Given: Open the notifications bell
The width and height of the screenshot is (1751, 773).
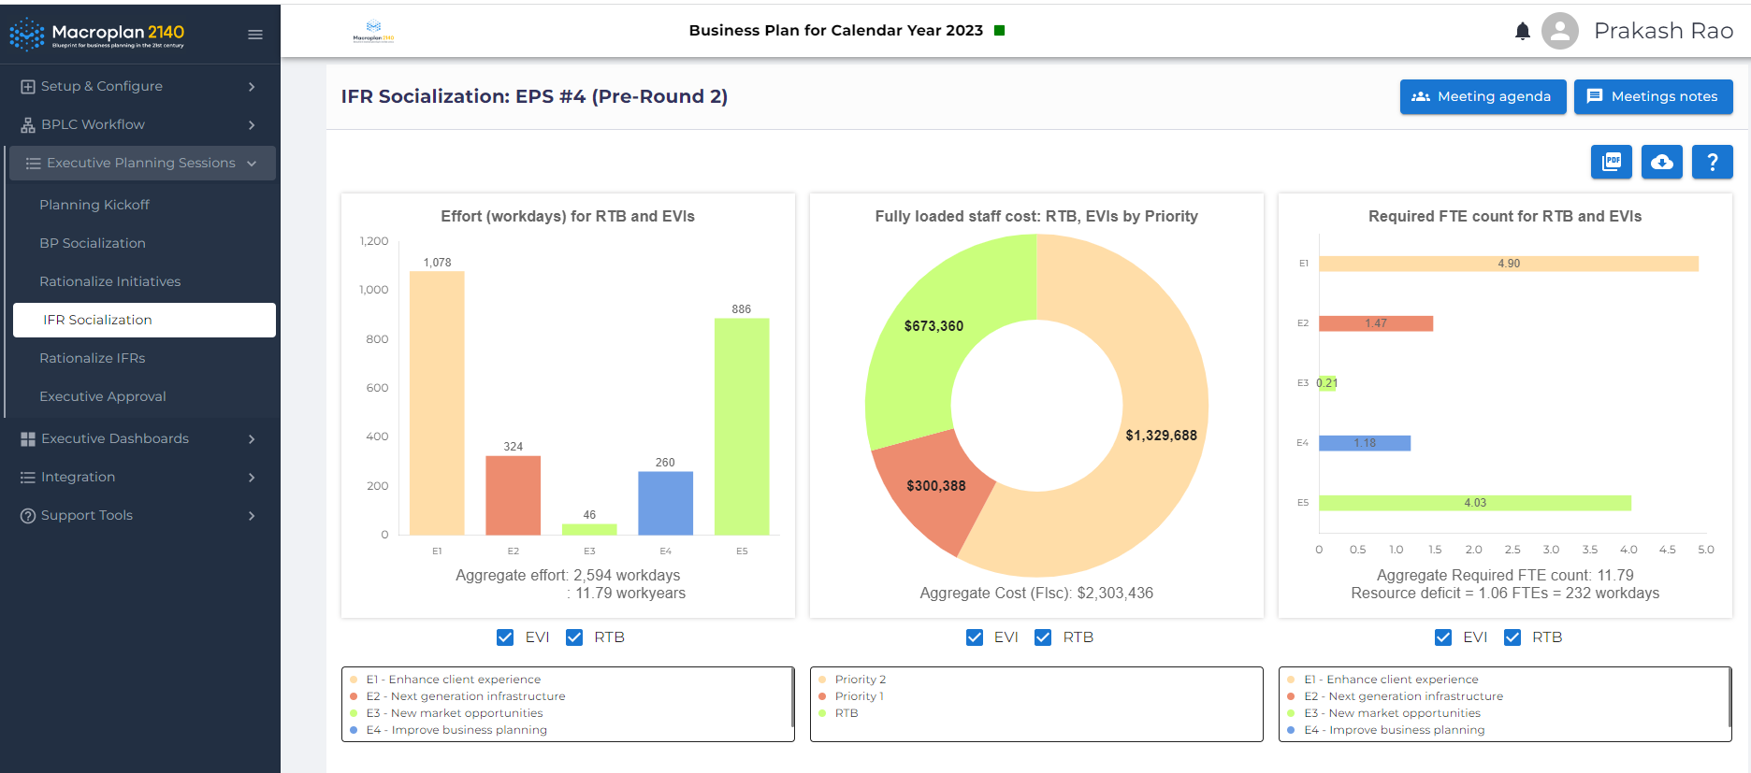Looking at the screenshot, I should coord(1522,32).
